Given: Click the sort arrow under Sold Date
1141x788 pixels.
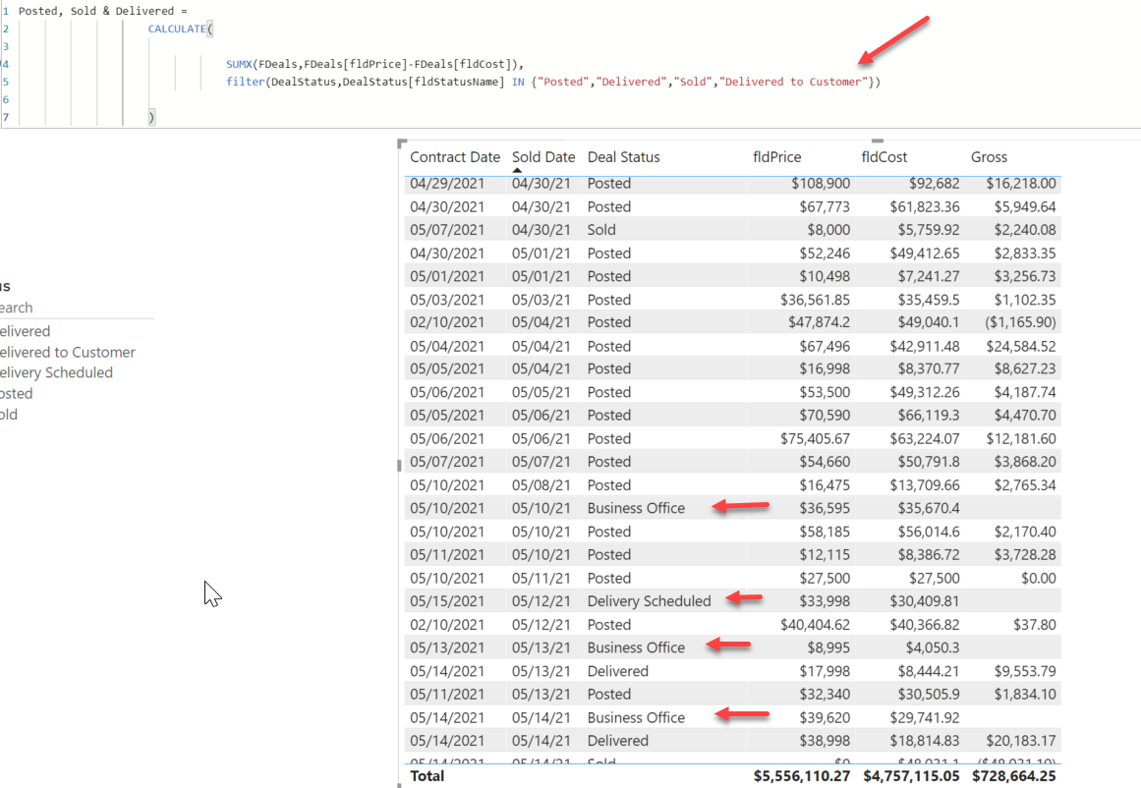Looking at the screenshot, I should 517,170.
